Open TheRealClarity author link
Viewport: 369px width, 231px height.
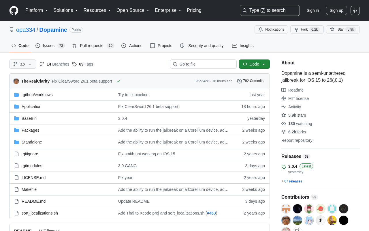coord(35,81)
